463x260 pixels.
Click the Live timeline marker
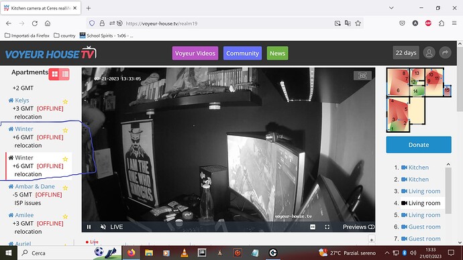(x=92, y=242)
